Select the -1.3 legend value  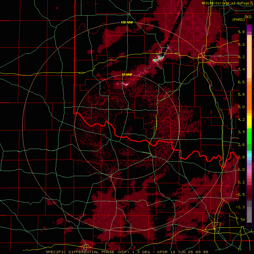(x=240, y=207)
